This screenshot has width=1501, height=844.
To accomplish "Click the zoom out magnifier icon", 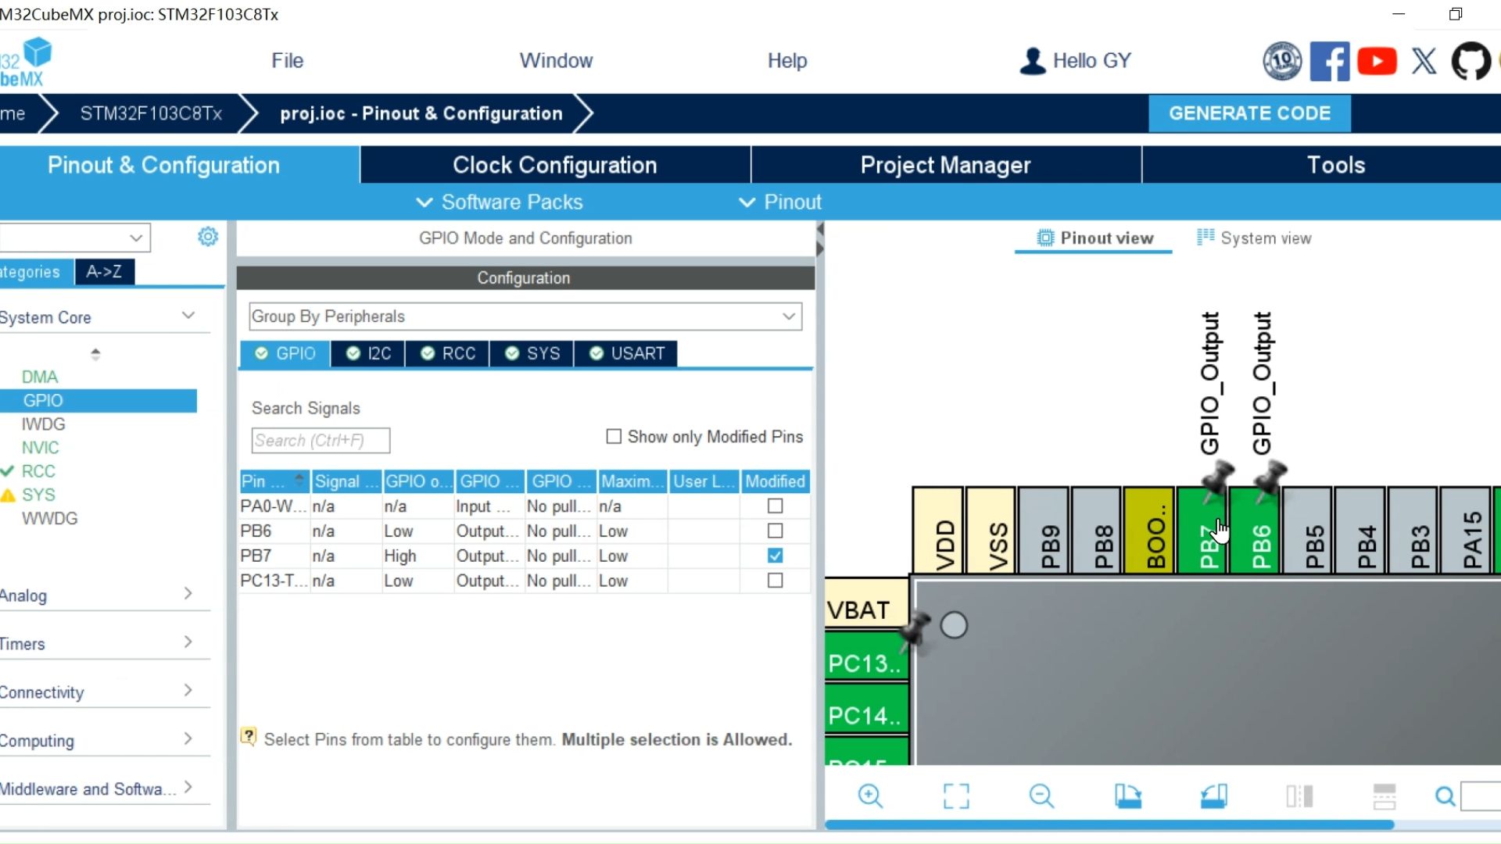I will (1041, 796).
